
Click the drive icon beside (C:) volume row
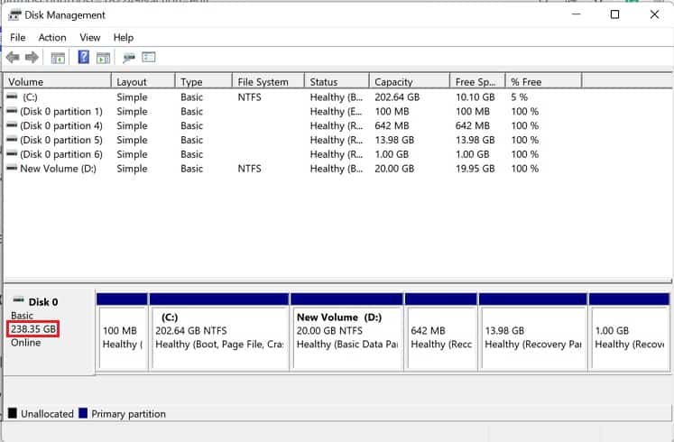coord(12,97)
